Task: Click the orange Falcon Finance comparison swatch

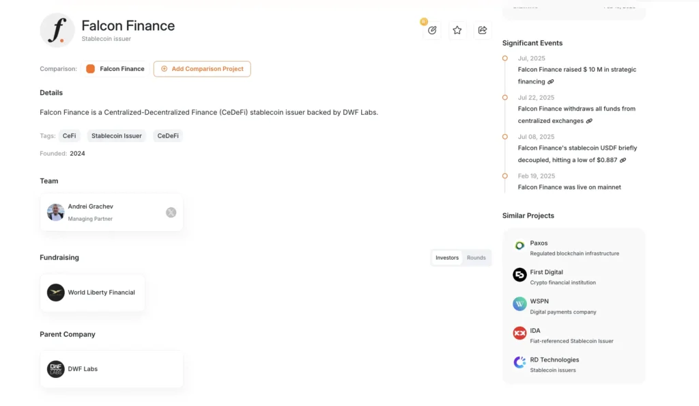Action: pyautogui.click(x=91, y=69)
